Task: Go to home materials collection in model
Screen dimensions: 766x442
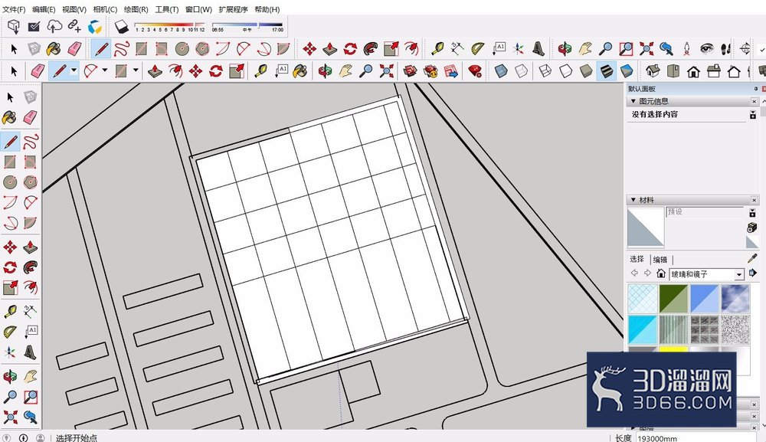Action: click(x=660, y=273)
